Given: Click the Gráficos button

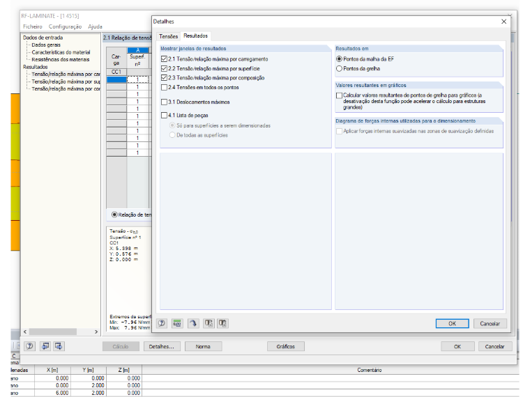Looking at the screenshot, I should tap(286, 346).
